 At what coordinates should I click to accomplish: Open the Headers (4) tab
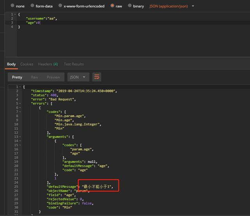pos(48,64)
